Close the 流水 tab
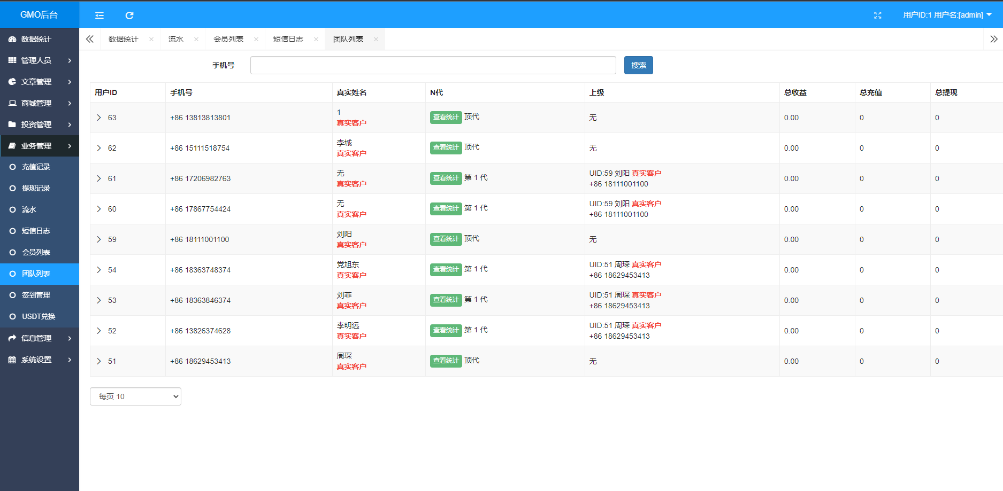Viewport: 1003px width, 491px height. click(196, 40)
